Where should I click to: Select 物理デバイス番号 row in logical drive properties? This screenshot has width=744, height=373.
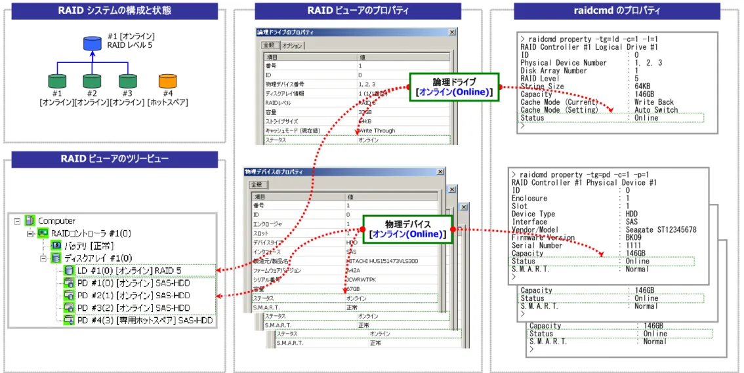357,85
